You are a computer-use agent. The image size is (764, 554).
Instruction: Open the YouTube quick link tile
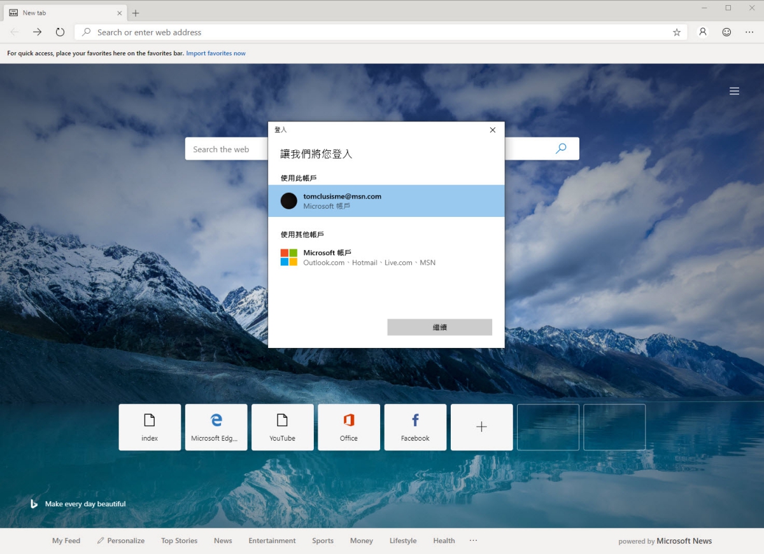point(283,427)
